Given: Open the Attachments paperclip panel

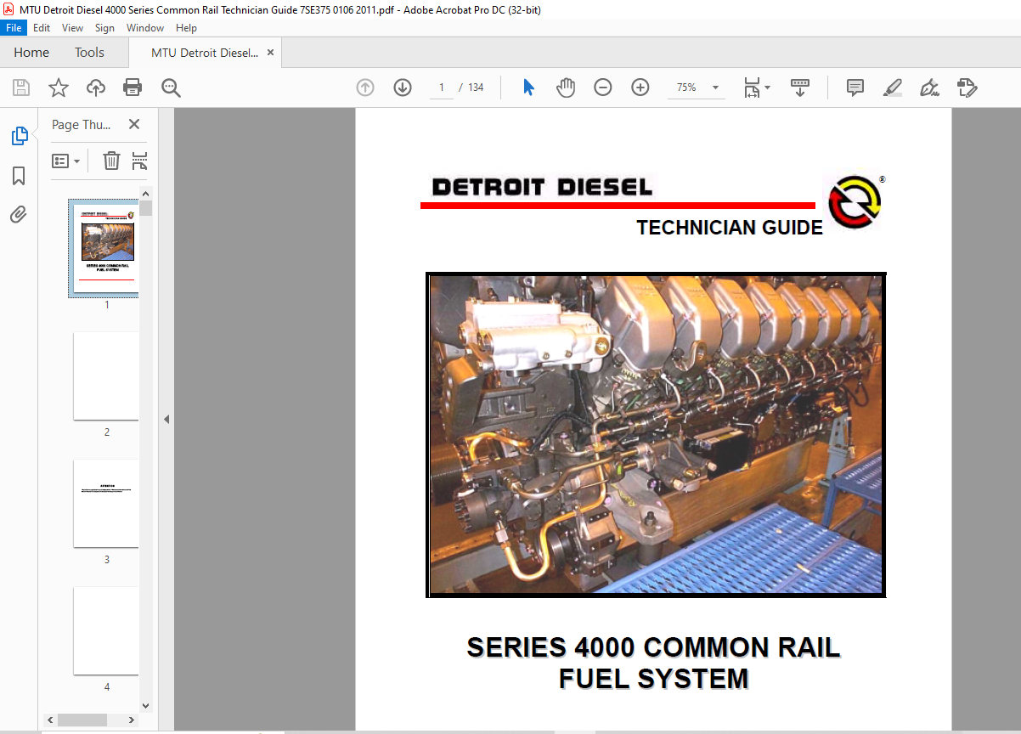Looking at the screenshot, I should (19, 214).
